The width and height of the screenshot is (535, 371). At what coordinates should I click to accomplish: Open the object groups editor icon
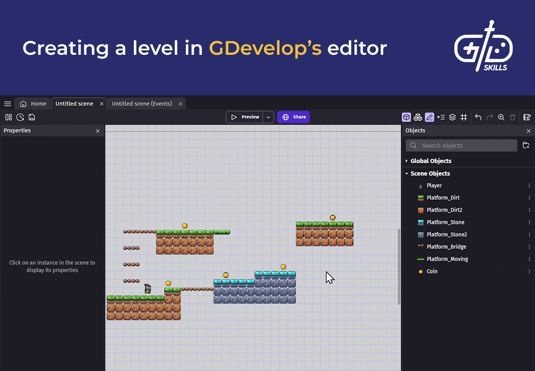coord(418,117)
